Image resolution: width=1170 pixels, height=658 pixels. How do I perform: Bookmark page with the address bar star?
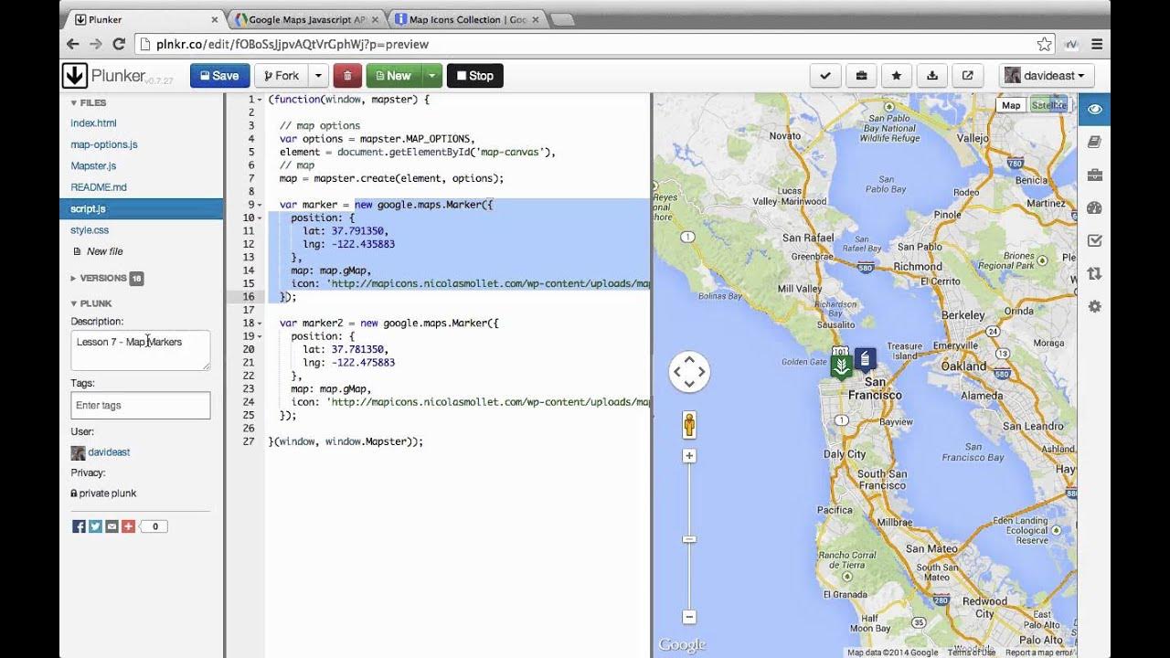pyautogui.click(x=1044, y=44)
